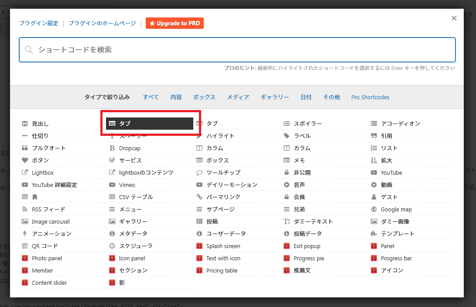Pick the 推薦文 shortcode
The height and width of the screenshot is (307, 476).
click(x=324, y=270)
